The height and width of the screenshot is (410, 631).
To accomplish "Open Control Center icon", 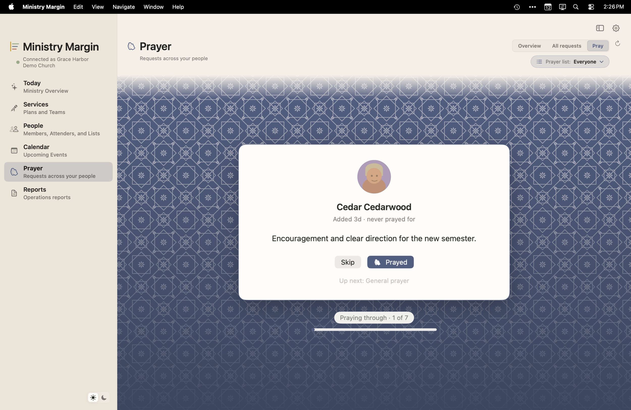I will pos(591,7).
